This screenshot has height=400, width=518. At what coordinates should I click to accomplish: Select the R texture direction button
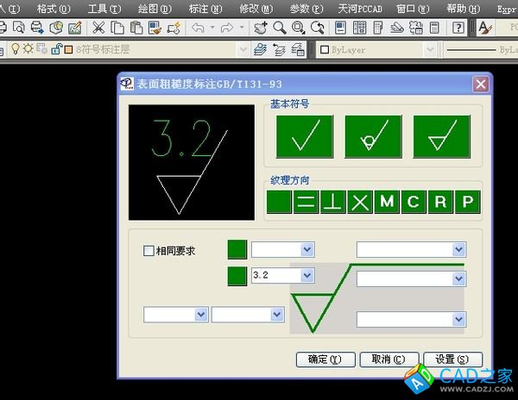[x=440, y=203]
